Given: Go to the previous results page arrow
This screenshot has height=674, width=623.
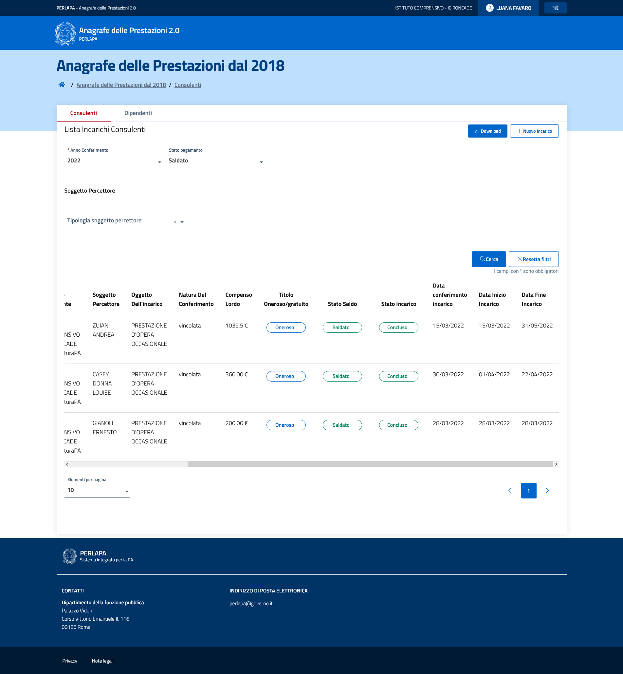Looking at the screenshot, I should [510, 491].
